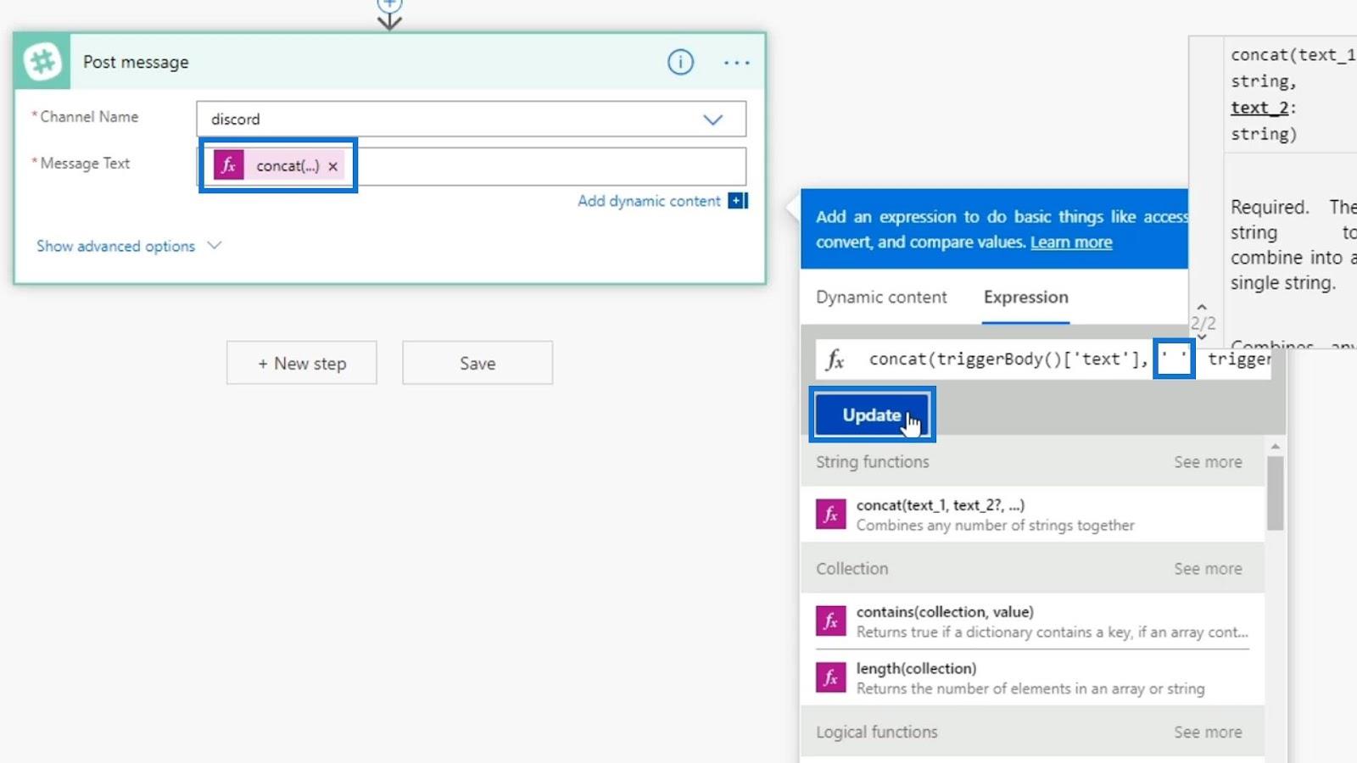
Task: See more String functions
Action: coord(1208,462)
